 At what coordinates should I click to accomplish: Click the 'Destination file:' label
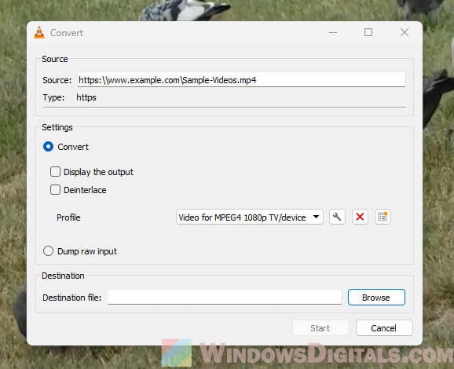pyautogui.click(x=71, y=298)
